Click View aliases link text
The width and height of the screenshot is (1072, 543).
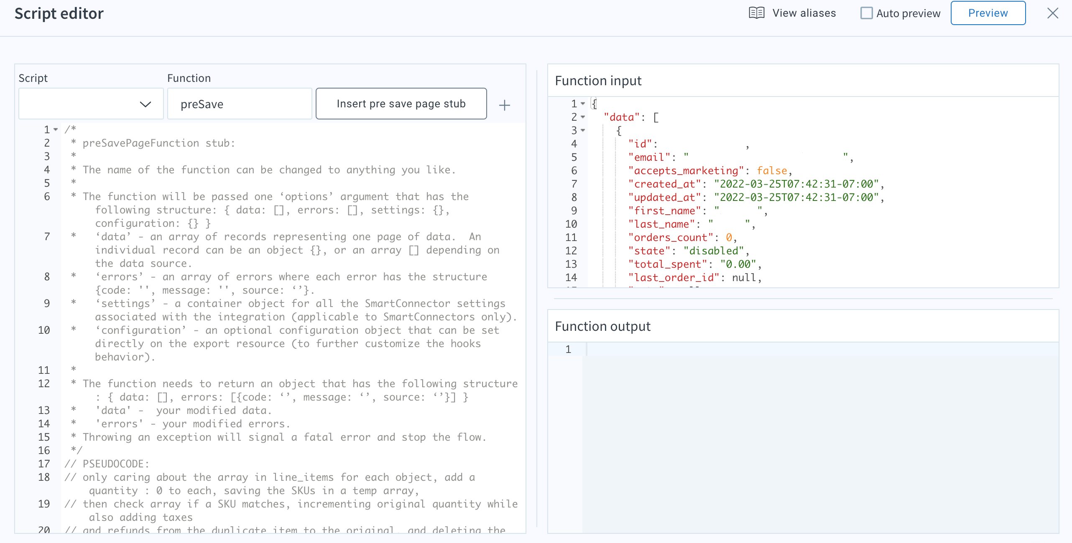[804, 13]
